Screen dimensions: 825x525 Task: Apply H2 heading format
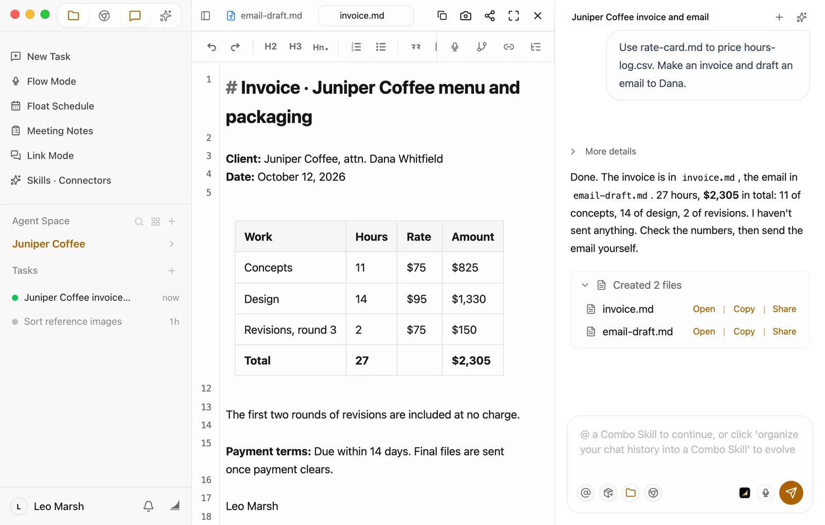(x=271, y=46)
